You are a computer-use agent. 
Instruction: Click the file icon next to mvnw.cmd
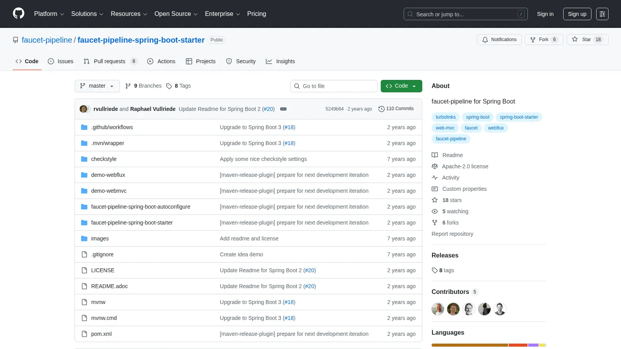pos(84,318)
